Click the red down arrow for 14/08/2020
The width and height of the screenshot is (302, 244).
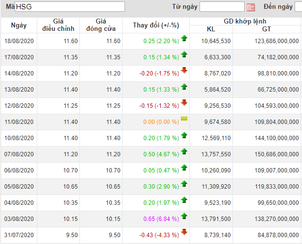(184, 71)
